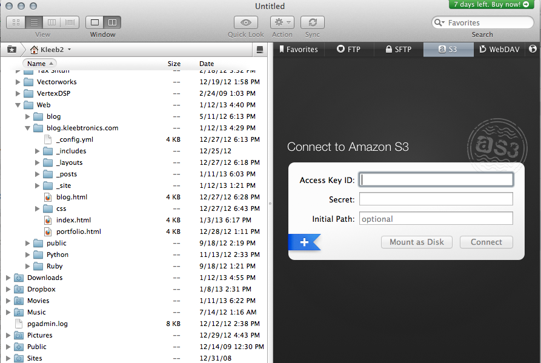Click the Access Key ID field
This screenshot has height=363, width=541.
[x=436, y=180]
